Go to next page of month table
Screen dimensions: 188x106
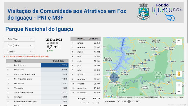(98, 103)
